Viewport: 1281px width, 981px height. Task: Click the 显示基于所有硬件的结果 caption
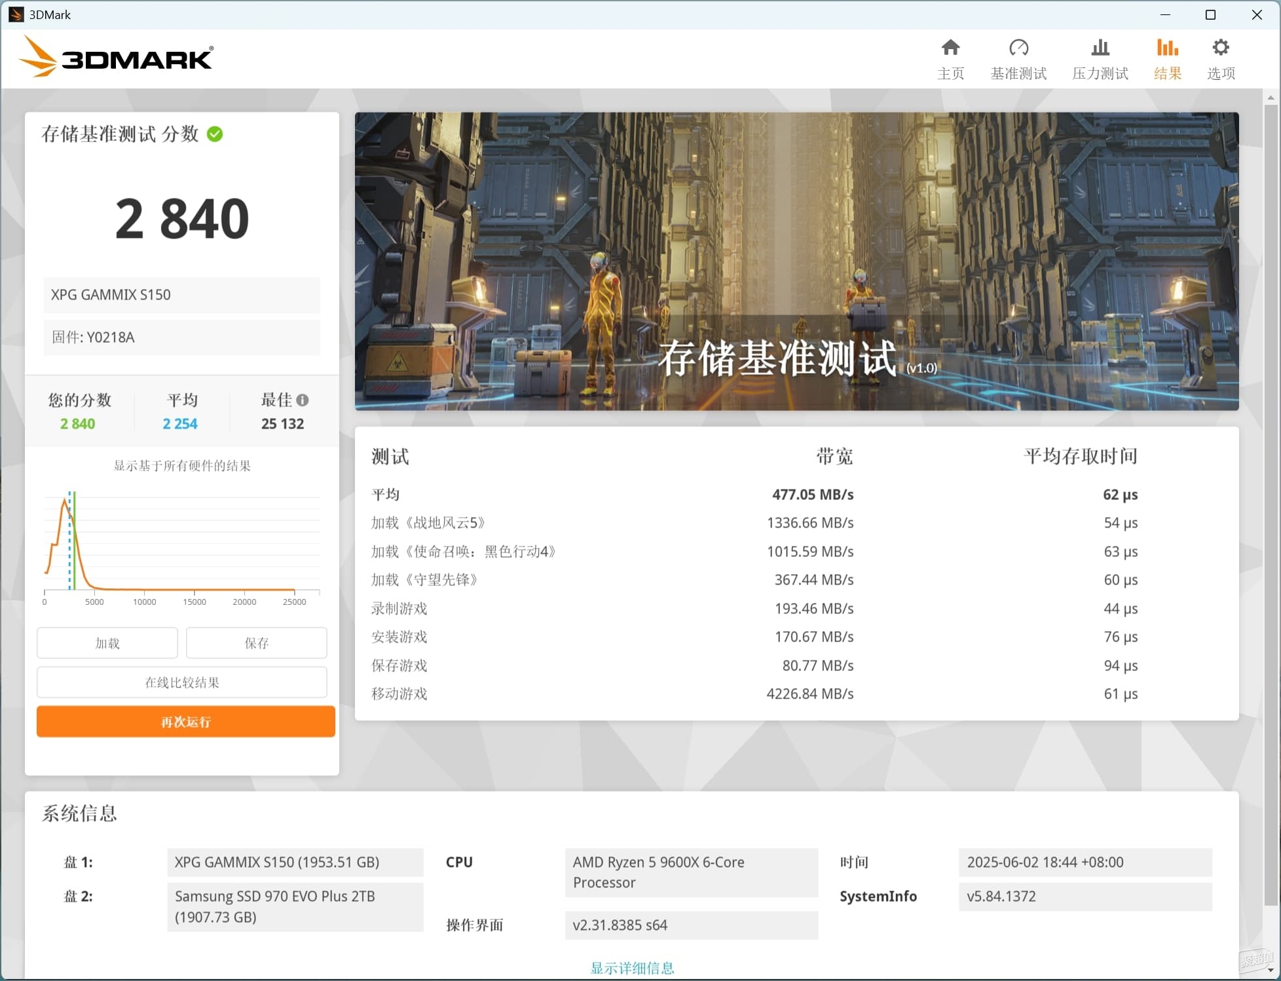click(182, 466)
